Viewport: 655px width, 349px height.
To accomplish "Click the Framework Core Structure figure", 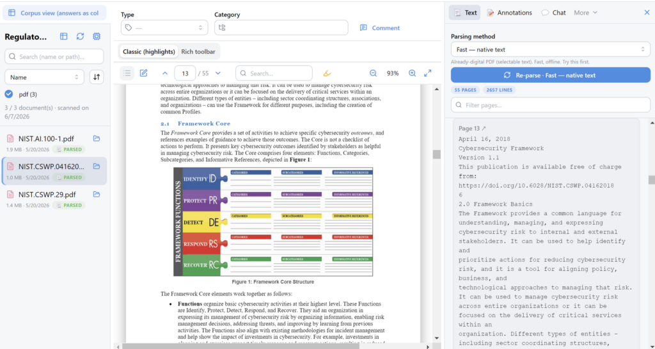I will tap(272, 222).
